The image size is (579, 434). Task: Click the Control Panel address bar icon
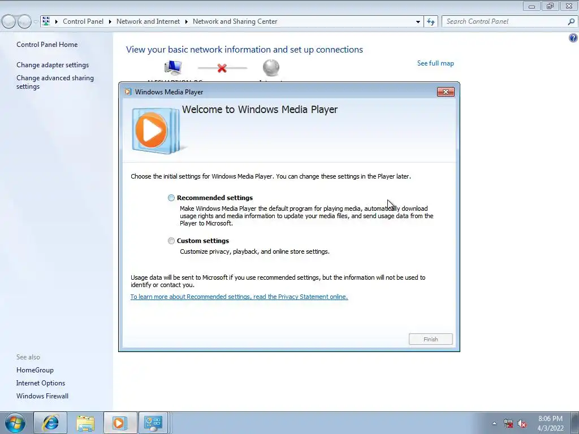pyautogui.click(x=46, y=21)
